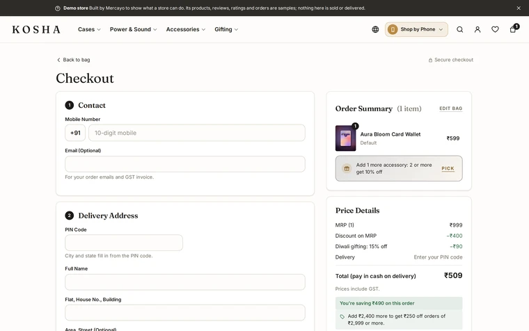This screenshot has width=529, height=331.
Task: Click the Contact section heading
Action: click(x=92, y=105)
